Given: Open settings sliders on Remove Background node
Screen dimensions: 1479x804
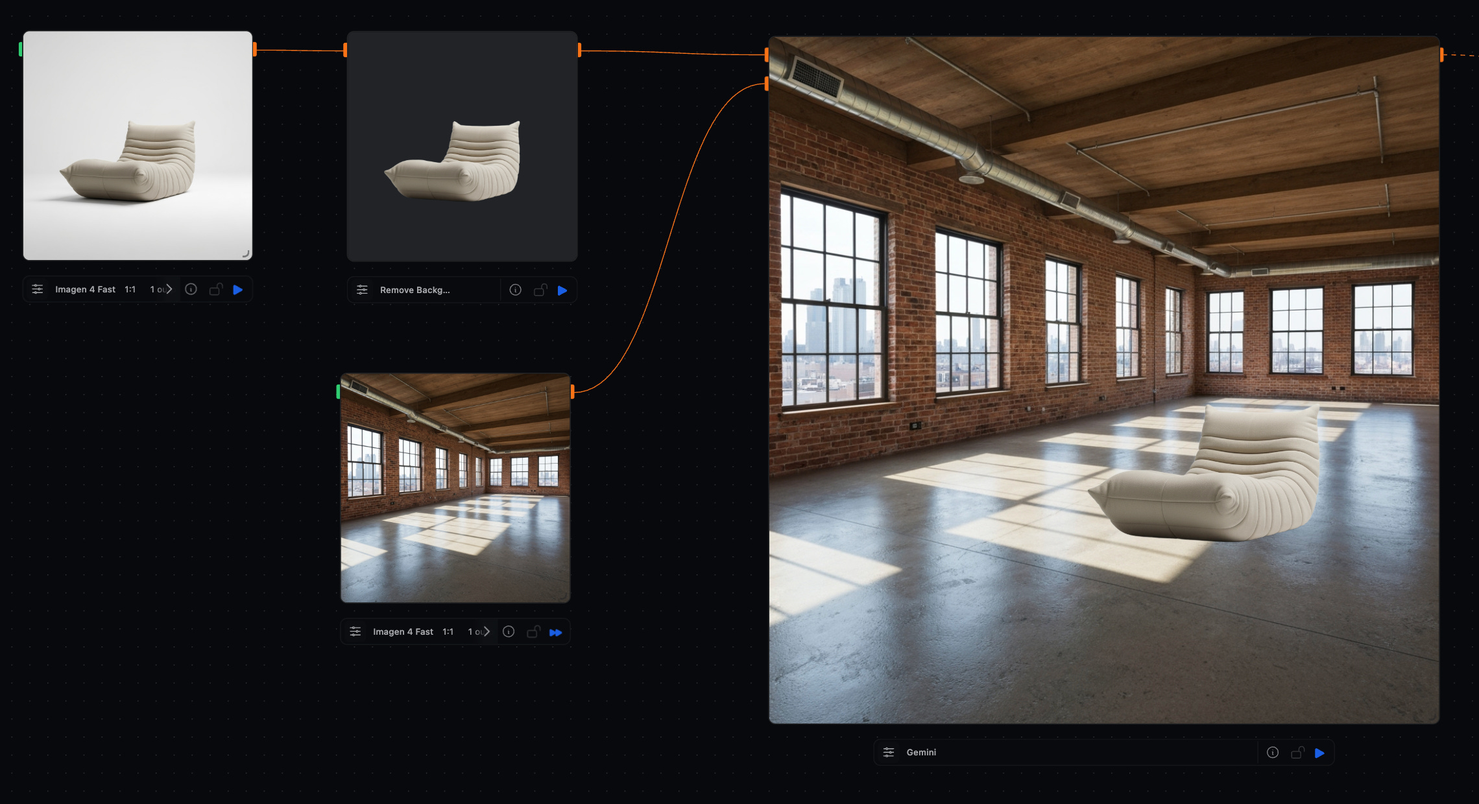Looking at the screenshot, I should pyautogui.click(x=362, y=290).
